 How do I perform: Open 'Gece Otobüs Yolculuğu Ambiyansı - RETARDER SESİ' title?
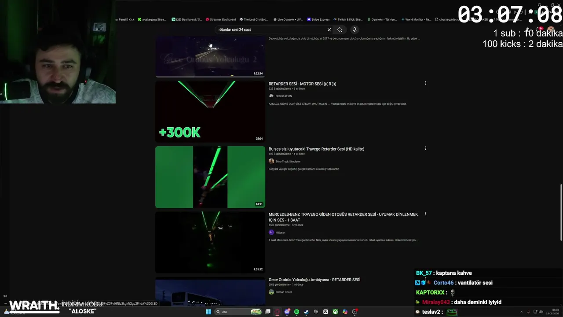coord(314,280)
